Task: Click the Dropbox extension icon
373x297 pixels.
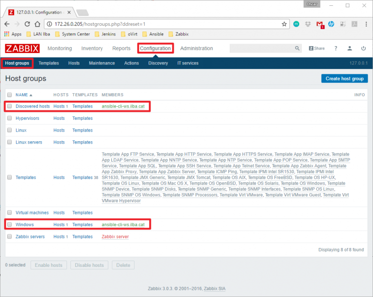Action: [308, 24]
